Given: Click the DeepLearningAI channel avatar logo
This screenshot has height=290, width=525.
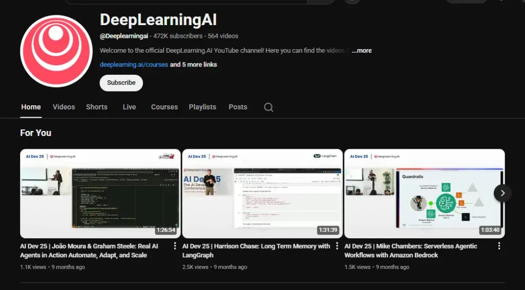Looking at the screenshot, I should (x=56, y=51).
